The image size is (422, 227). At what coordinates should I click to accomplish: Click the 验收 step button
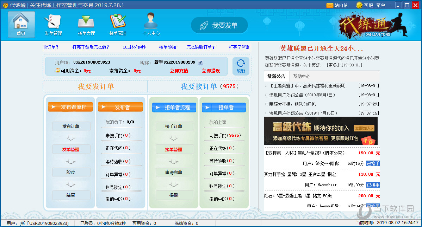[x=71, y=172]
